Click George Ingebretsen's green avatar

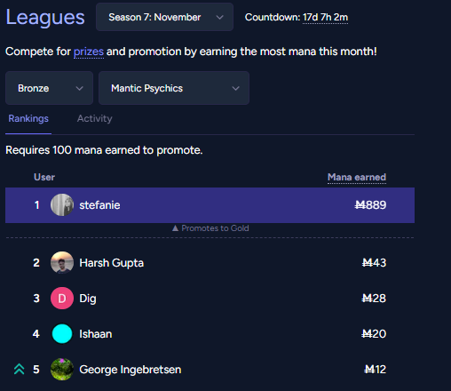(62, 370)
